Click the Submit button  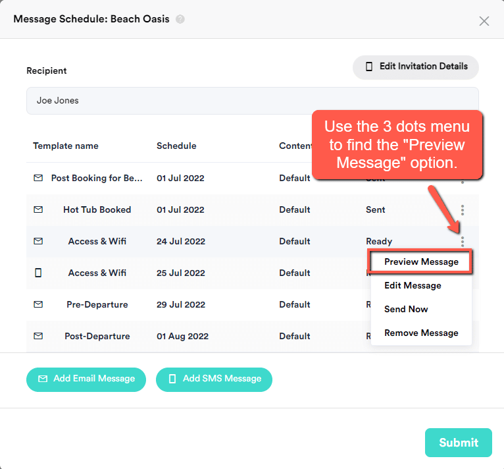459,443
